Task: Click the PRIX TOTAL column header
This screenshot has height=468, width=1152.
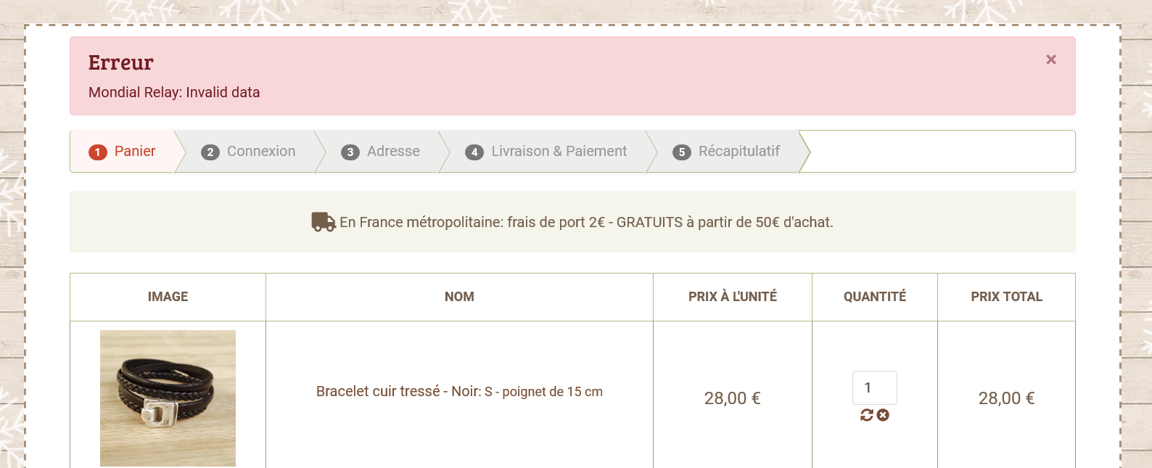Action: pyautogui.click(x=1006, y=297)
